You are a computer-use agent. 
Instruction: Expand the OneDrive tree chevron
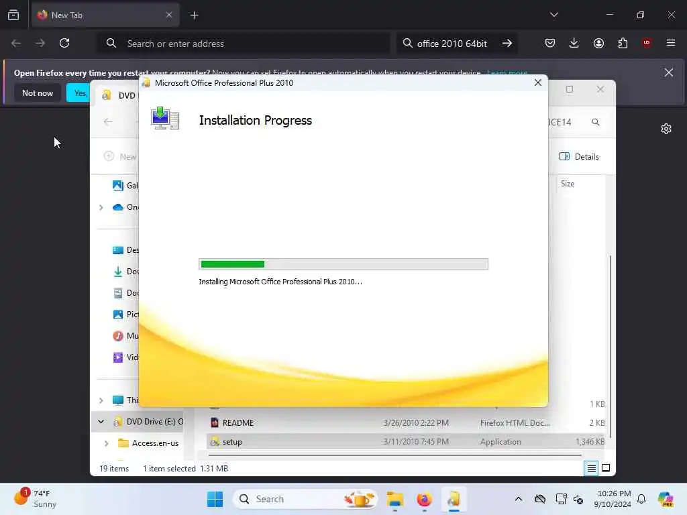pos(101,207)
